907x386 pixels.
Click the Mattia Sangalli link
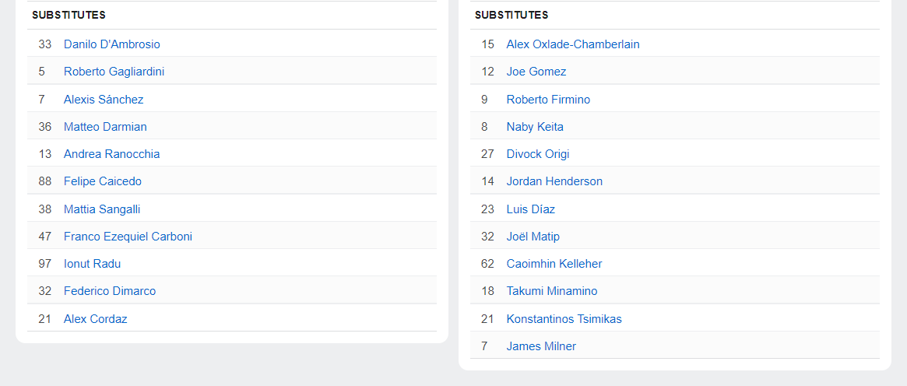[x=102, y=209]
